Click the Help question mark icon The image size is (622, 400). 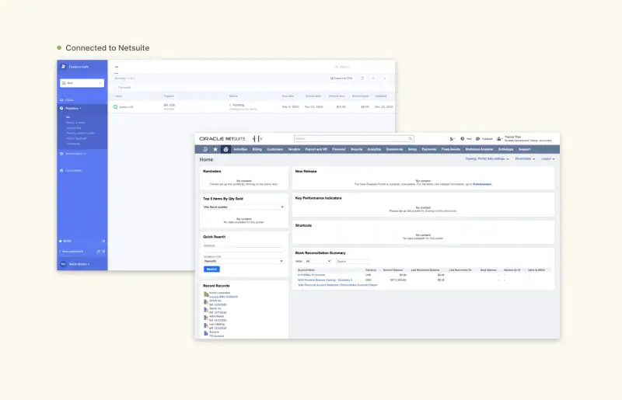click(463, 138)
